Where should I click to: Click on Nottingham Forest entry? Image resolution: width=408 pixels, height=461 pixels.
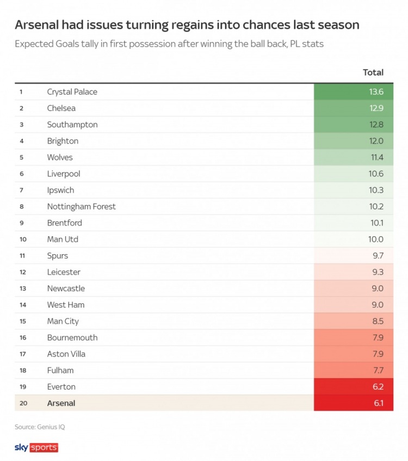(x=81, y=207)
